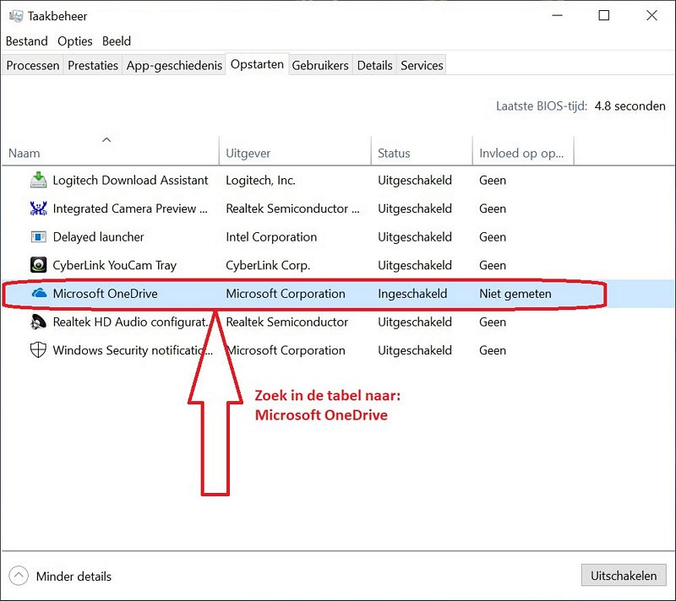Viewport: 676px width, 601px height.
Task: Open the Opties menu
Action: 75,41
